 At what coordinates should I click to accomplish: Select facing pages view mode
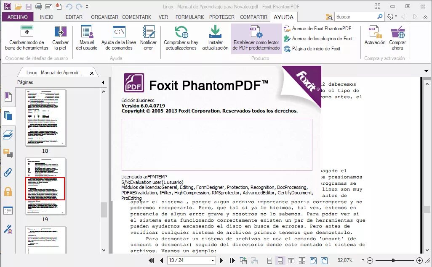click(291, 260)
